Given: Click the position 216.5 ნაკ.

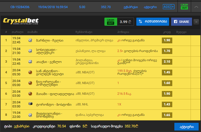Looking at the screenshot, I should coord(124,94).
